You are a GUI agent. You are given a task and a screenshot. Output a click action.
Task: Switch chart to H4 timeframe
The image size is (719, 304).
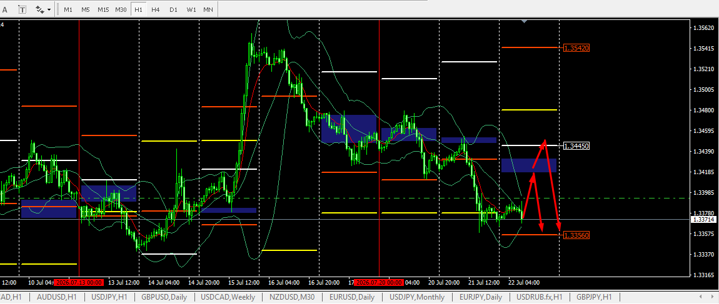156,9
